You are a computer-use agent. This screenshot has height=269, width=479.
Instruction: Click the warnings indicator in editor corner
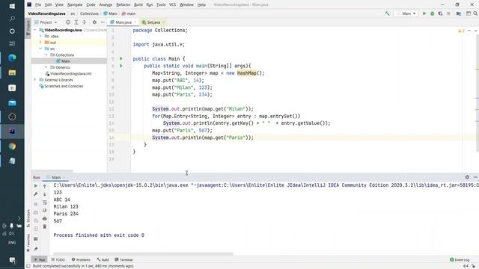click(x=461, y=31)
